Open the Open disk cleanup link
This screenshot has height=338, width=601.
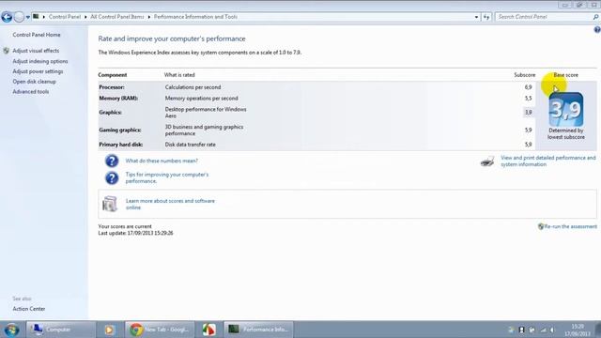34,82
